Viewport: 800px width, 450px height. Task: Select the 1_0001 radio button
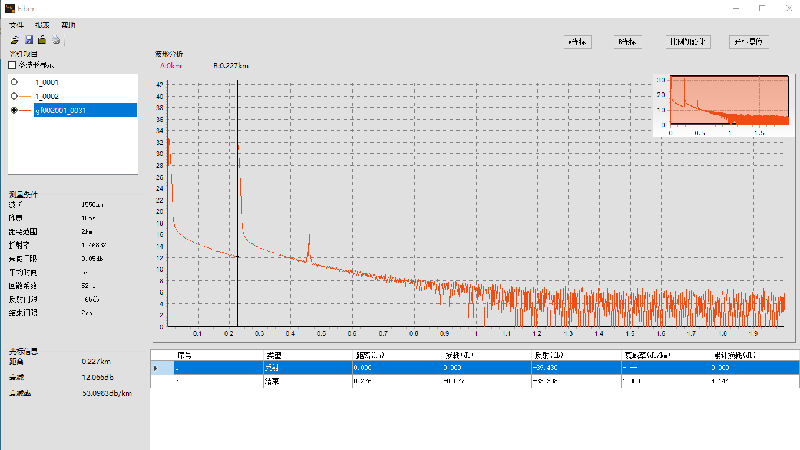pos(14,82)
